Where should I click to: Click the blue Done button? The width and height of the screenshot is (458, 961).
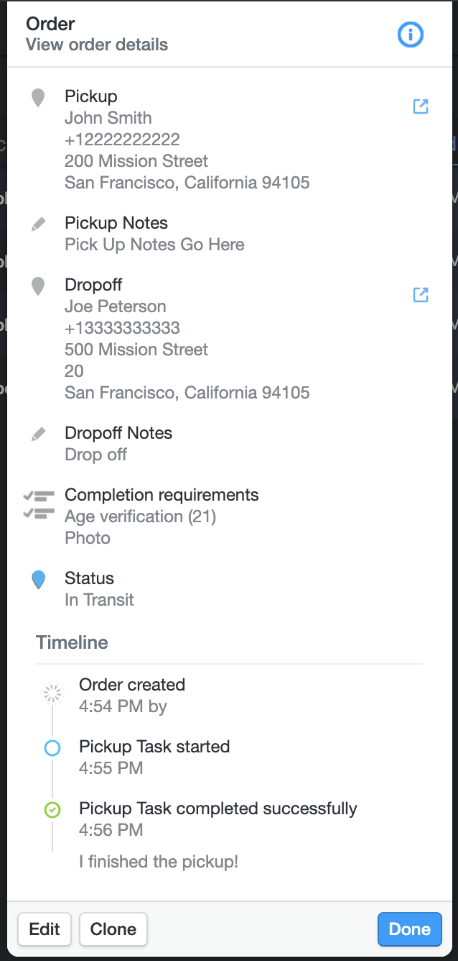(x=410, y=929)
